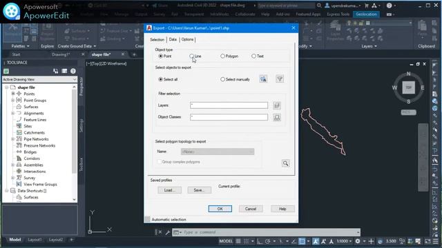Open the Settings side tab in Toolspace
This screenshot has width=442, height=248.
click(81, 125)
